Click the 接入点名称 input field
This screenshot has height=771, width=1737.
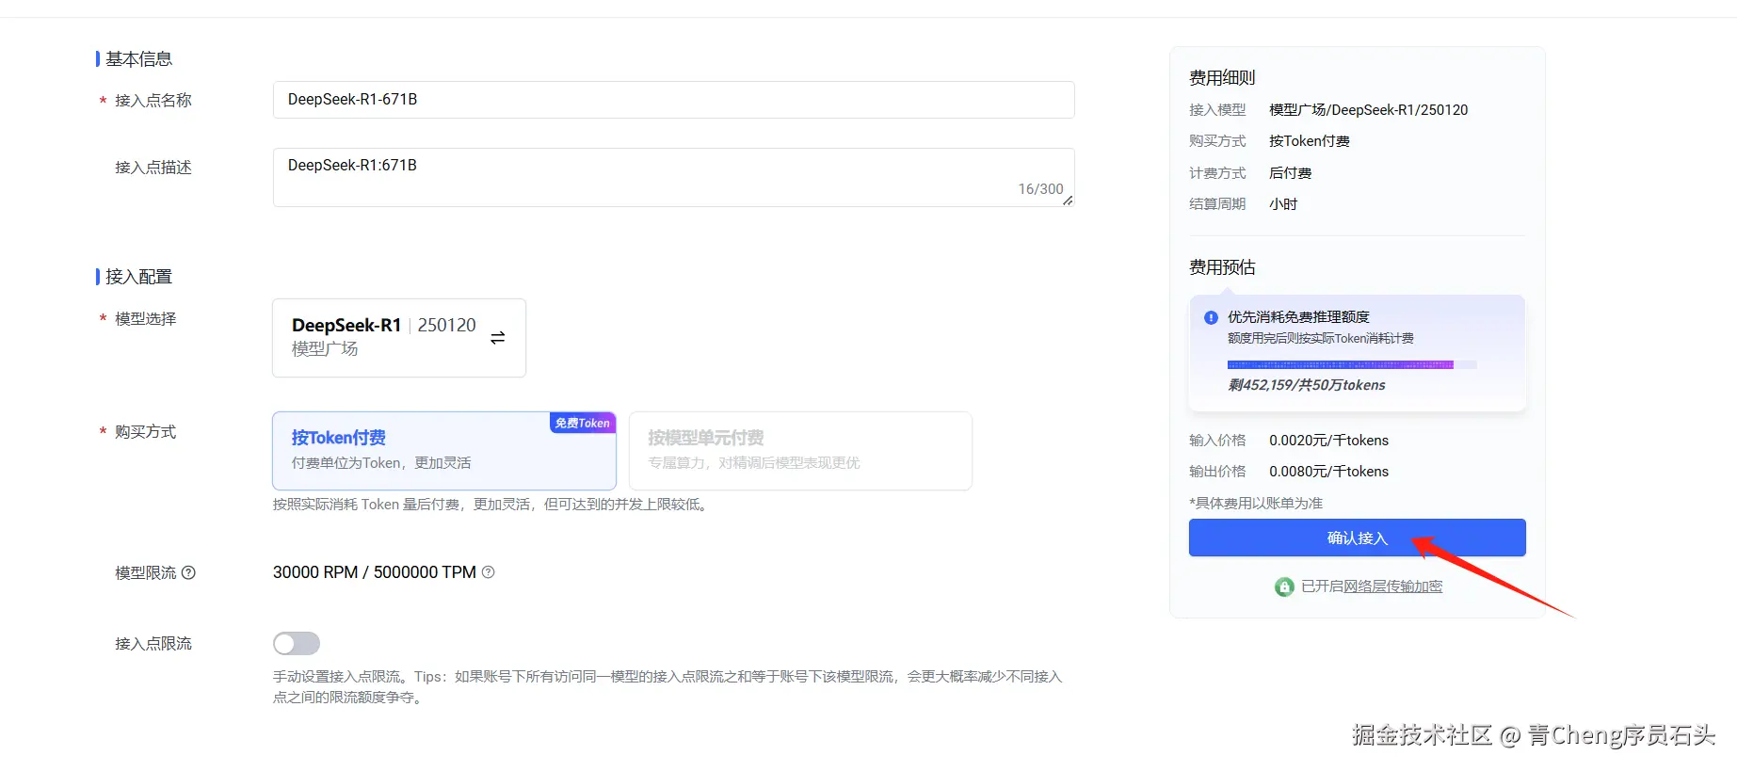(673, 100)
